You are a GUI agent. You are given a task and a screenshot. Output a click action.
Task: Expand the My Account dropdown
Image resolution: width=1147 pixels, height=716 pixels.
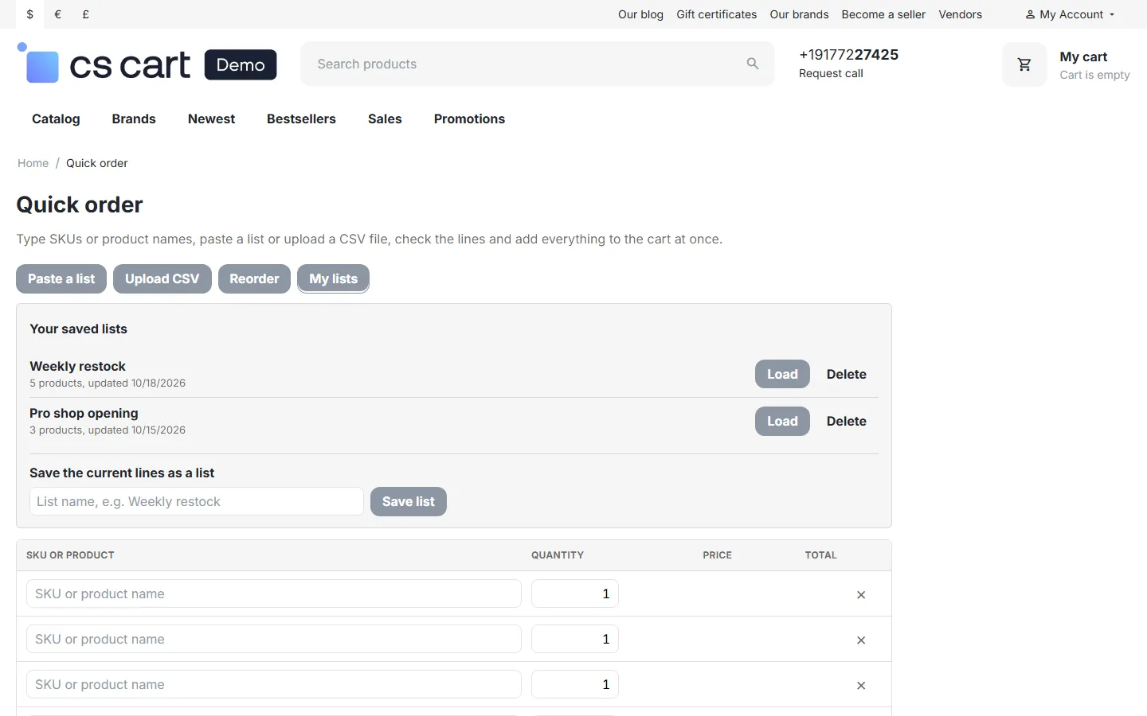pyautogui.click(x=1070, y=14)
